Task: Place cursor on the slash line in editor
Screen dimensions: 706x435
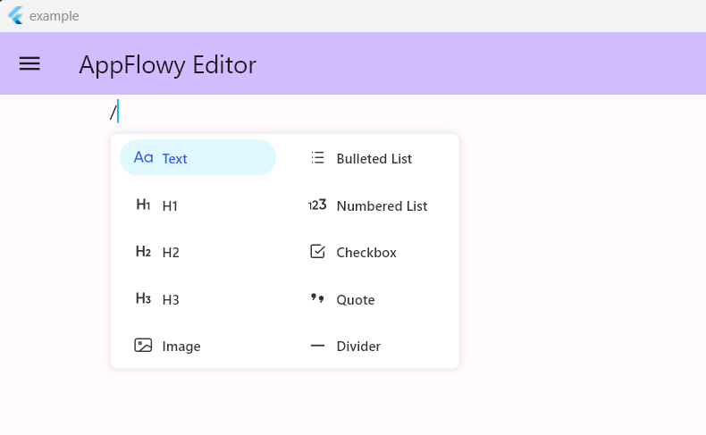Action: tap(113, 112)
